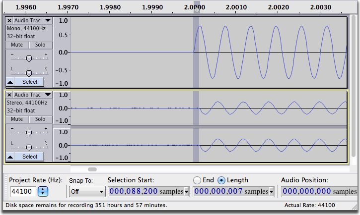
Task: Solo the Mono audio track
Action: (x=40, y=45)
